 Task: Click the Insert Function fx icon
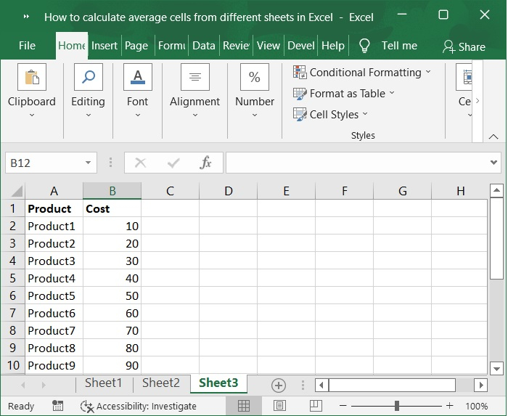coord(206,163)
